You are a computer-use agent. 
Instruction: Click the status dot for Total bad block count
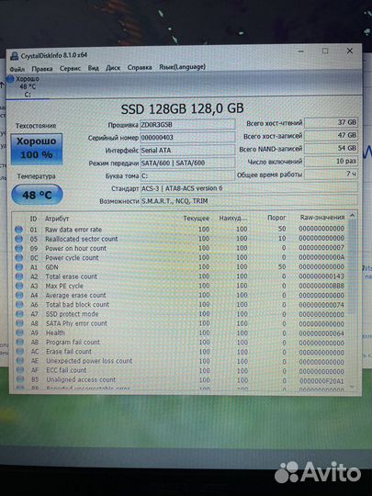coord(19,305)
